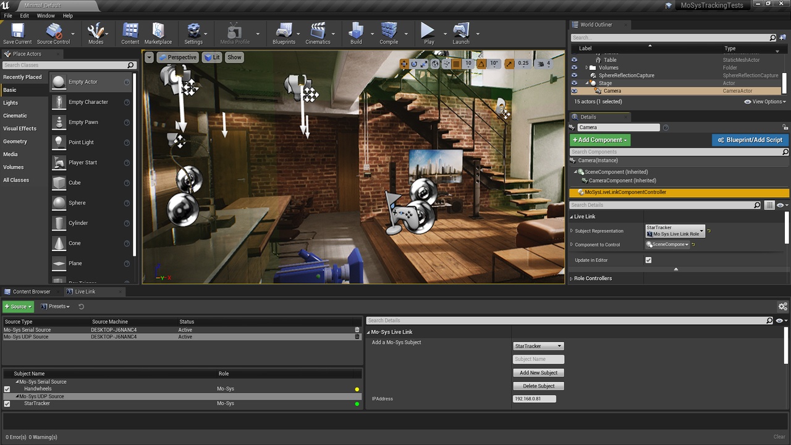Open the Marketplace from the toolbar
This screenshot has height=445, width=791.
pyautogui.click(x=158, y=33)
